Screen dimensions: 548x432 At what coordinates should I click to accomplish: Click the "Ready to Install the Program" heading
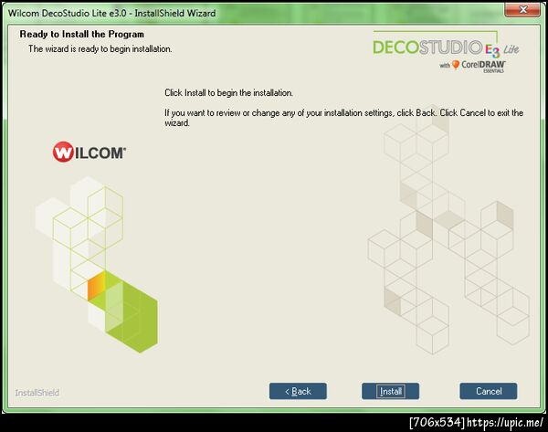pyautogui.click(x=82, y=35)
